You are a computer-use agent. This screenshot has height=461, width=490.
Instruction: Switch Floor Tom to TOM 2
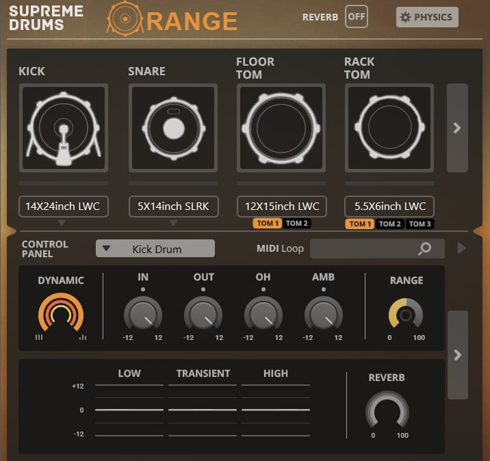(297, 224)
